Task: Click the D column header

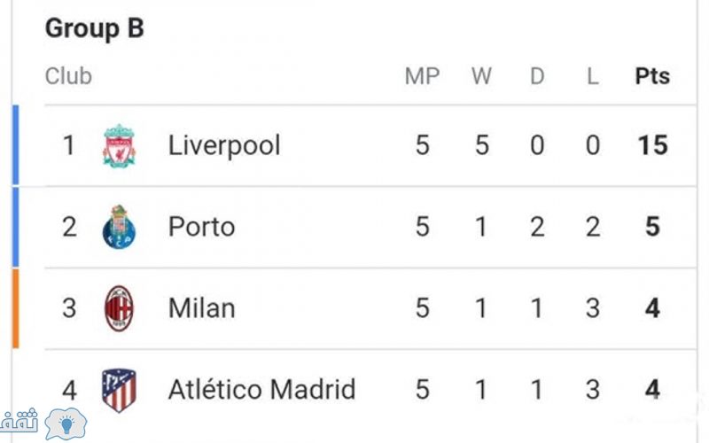Action: [x=537, y=76]
